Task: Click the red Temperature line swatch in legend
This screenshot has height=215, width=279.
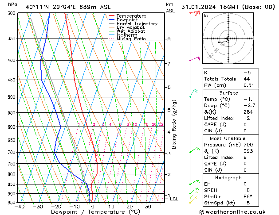Action: (112, 16)
